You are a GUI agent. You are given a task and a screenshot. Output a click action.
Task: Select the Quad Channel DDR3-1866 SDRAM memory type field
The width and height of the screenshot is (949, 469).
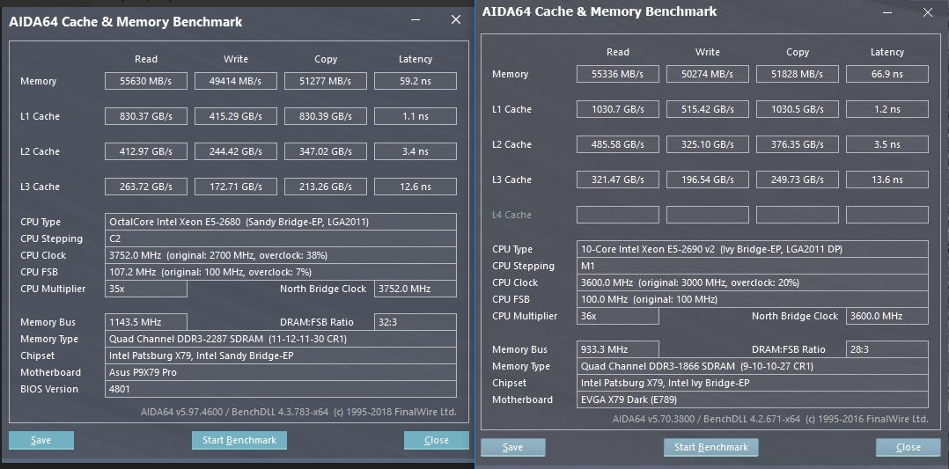tap(752, 366)
